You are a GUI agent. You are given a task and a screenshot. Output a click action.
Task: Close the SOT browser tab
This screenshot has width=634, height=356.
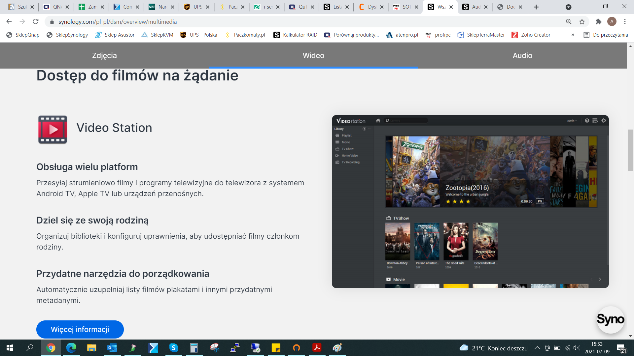pyautogui.click(x=416, y=7)
